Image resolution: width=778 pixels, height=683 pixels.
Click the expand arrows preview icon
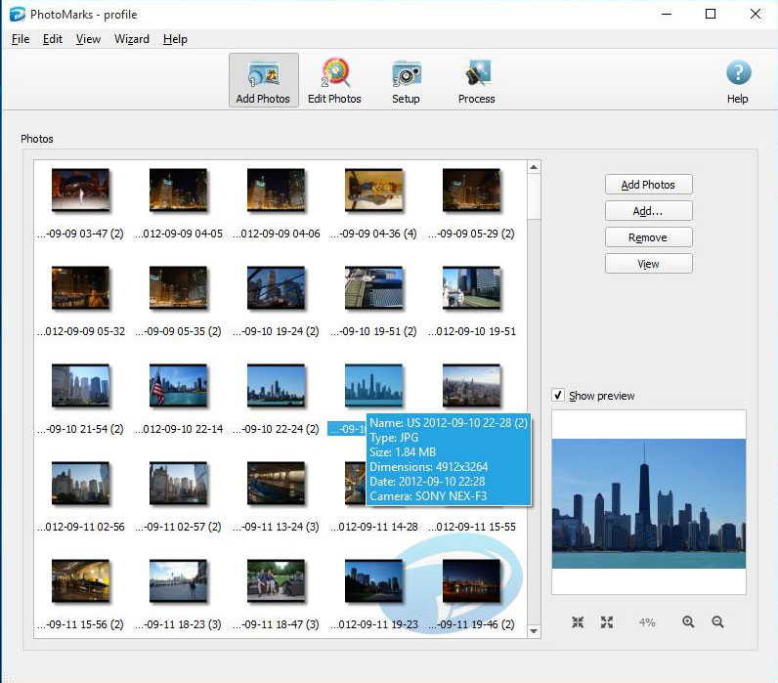(607, 622)
